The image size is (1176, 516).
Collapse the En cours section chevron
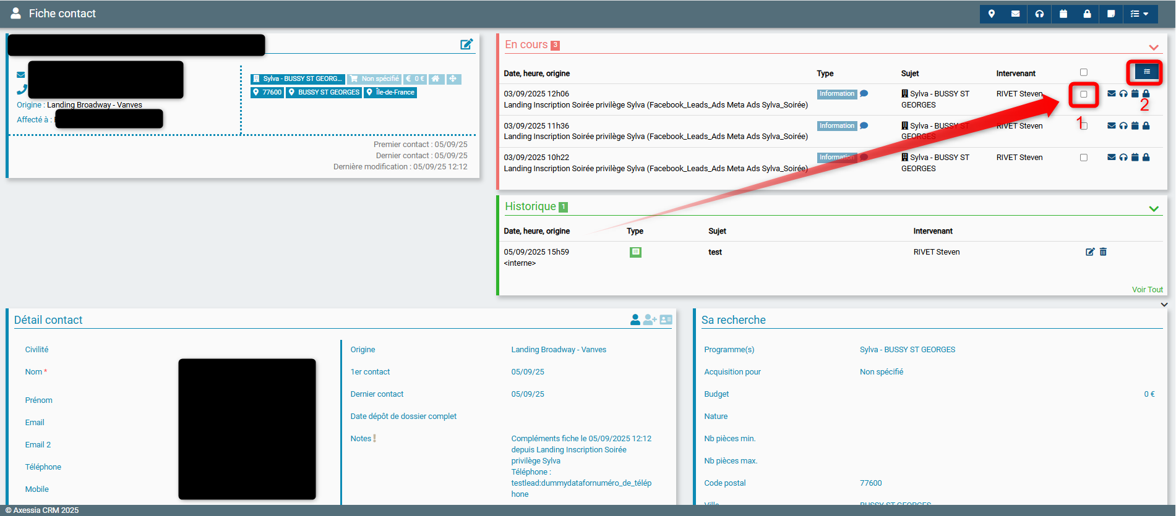point(1154,48)
